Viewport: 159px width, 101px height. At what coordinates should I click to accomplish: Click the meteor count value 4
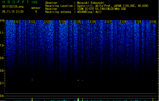[36, 12]
